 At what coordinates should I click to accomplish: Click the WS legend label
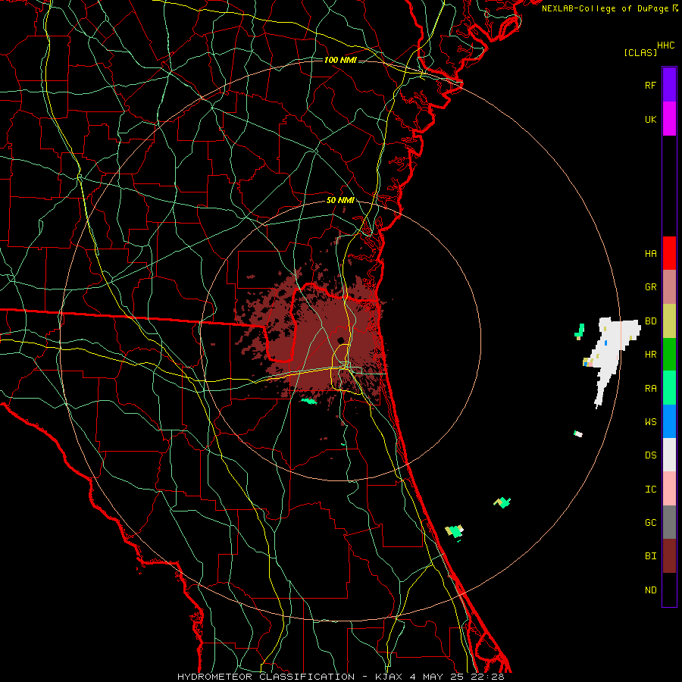point(650,422)
